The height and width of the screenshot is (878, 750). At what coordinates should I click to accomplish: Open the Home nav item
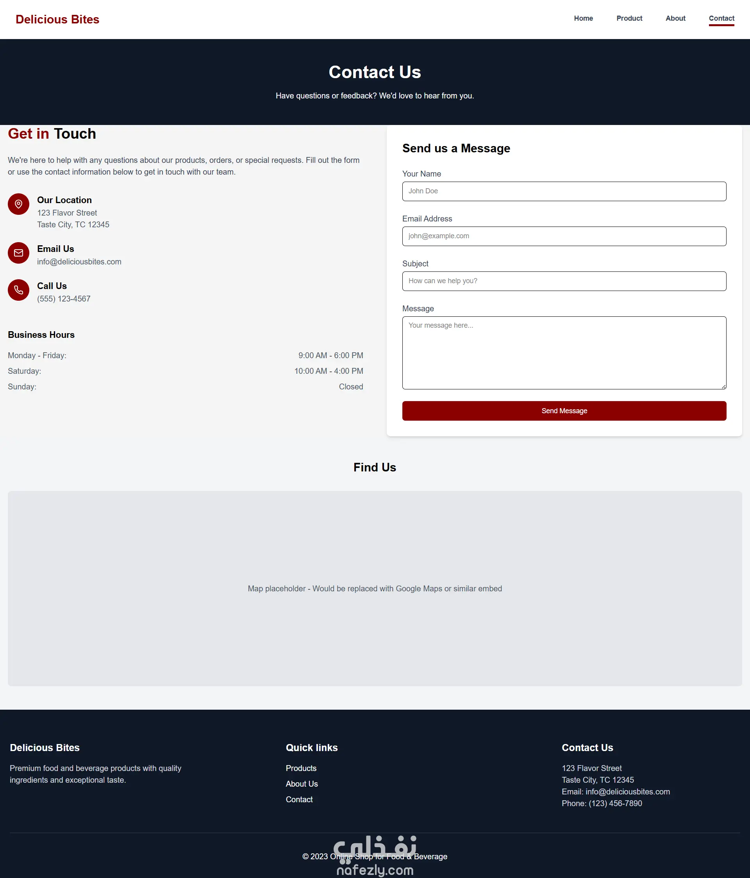point(583,18)
